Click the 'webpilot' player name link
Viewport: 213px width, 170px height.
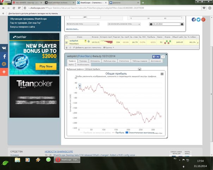coord(74,41)
